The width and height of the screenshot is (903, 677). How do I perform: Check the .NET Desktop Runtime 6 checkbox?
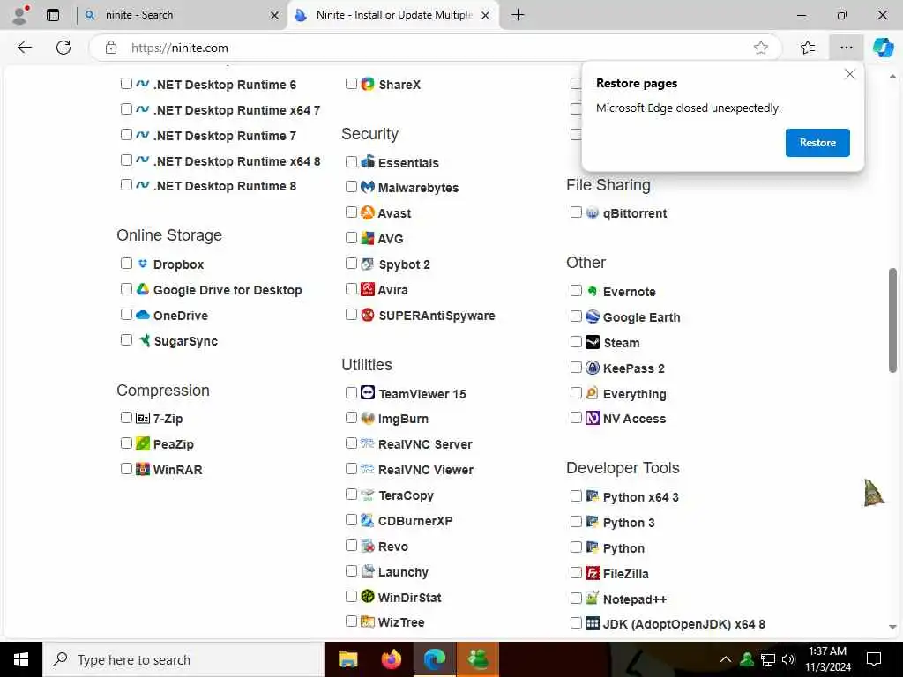[x=127, y=84]
